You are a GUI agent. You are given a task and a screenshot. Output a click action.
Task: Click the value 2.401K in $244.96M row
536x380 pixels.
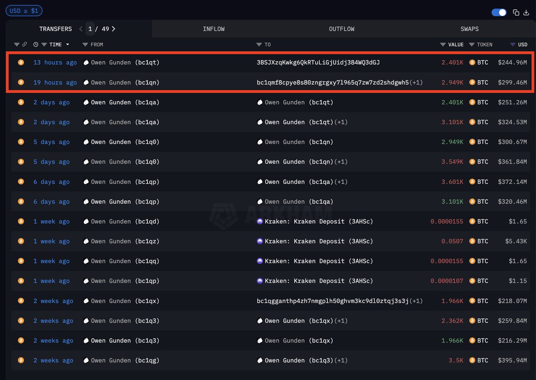[x=452, y=62]
